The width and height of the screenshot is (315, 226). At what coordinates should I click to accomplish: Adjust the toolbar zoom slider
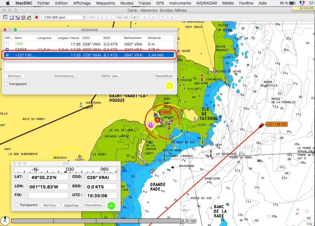(x=123, y=17)
